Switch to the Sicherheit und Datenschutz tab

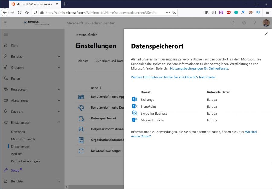pos(109,61)
